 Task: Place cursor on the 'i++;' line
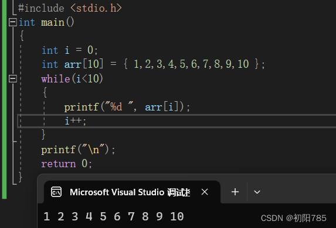pyautogui.click(x=76, y=121)
